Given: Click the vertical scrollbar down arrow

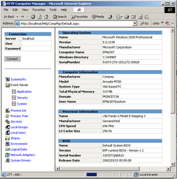Looking at the screenshot, I should click(173, 164).
